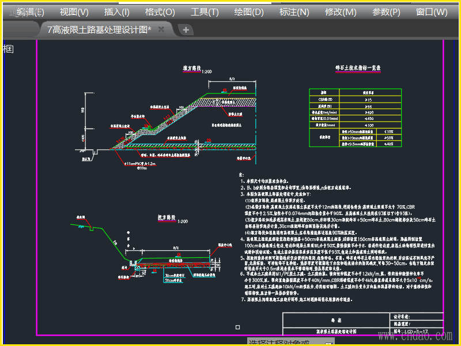Screen dimensions: 461x346
Task: Click the small square pickbox near the bottom frame
Action: pyautogui.click(x=237, y=328)
